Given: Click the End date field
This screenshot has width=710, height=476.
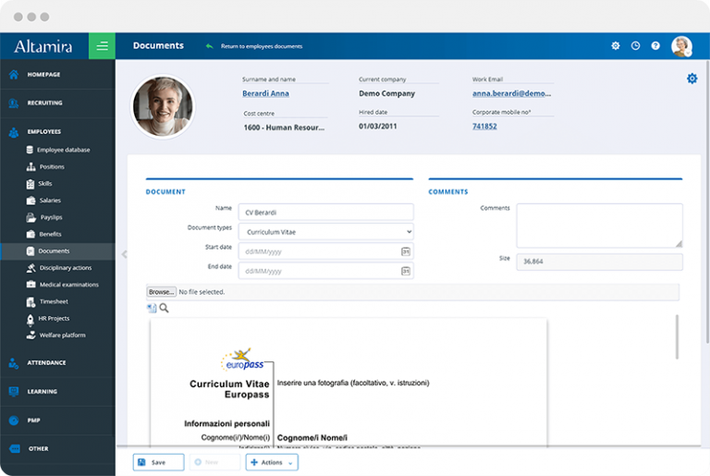Looking at the screenshot, I should coord(326,271).
